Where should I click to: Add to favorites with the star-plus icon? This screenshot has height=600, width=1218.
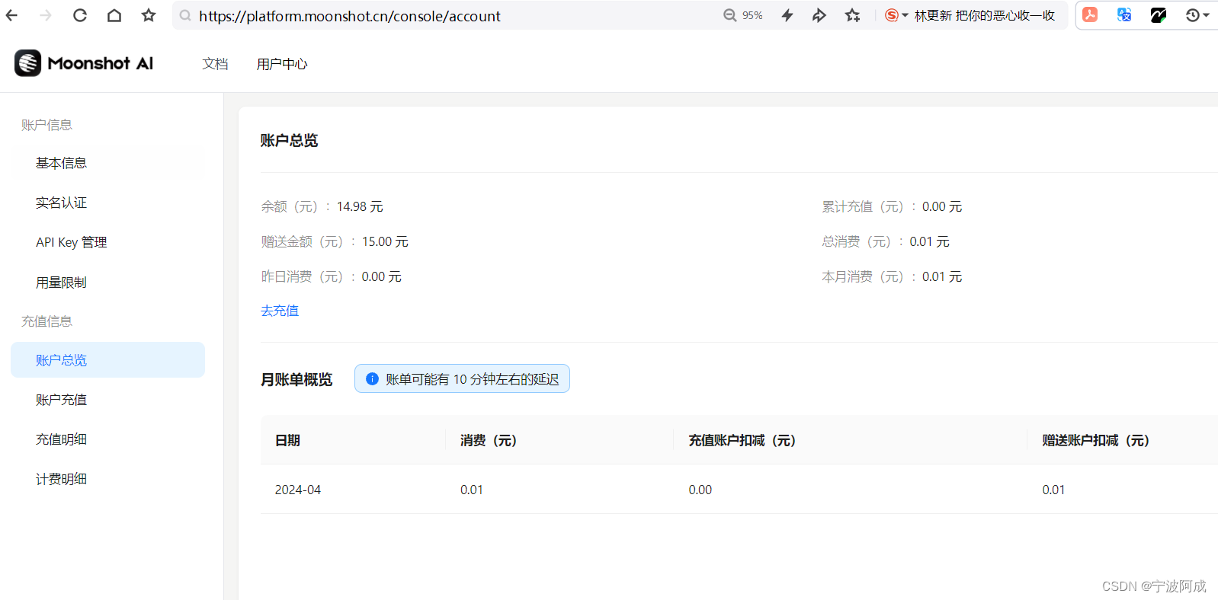pos(853,15)
